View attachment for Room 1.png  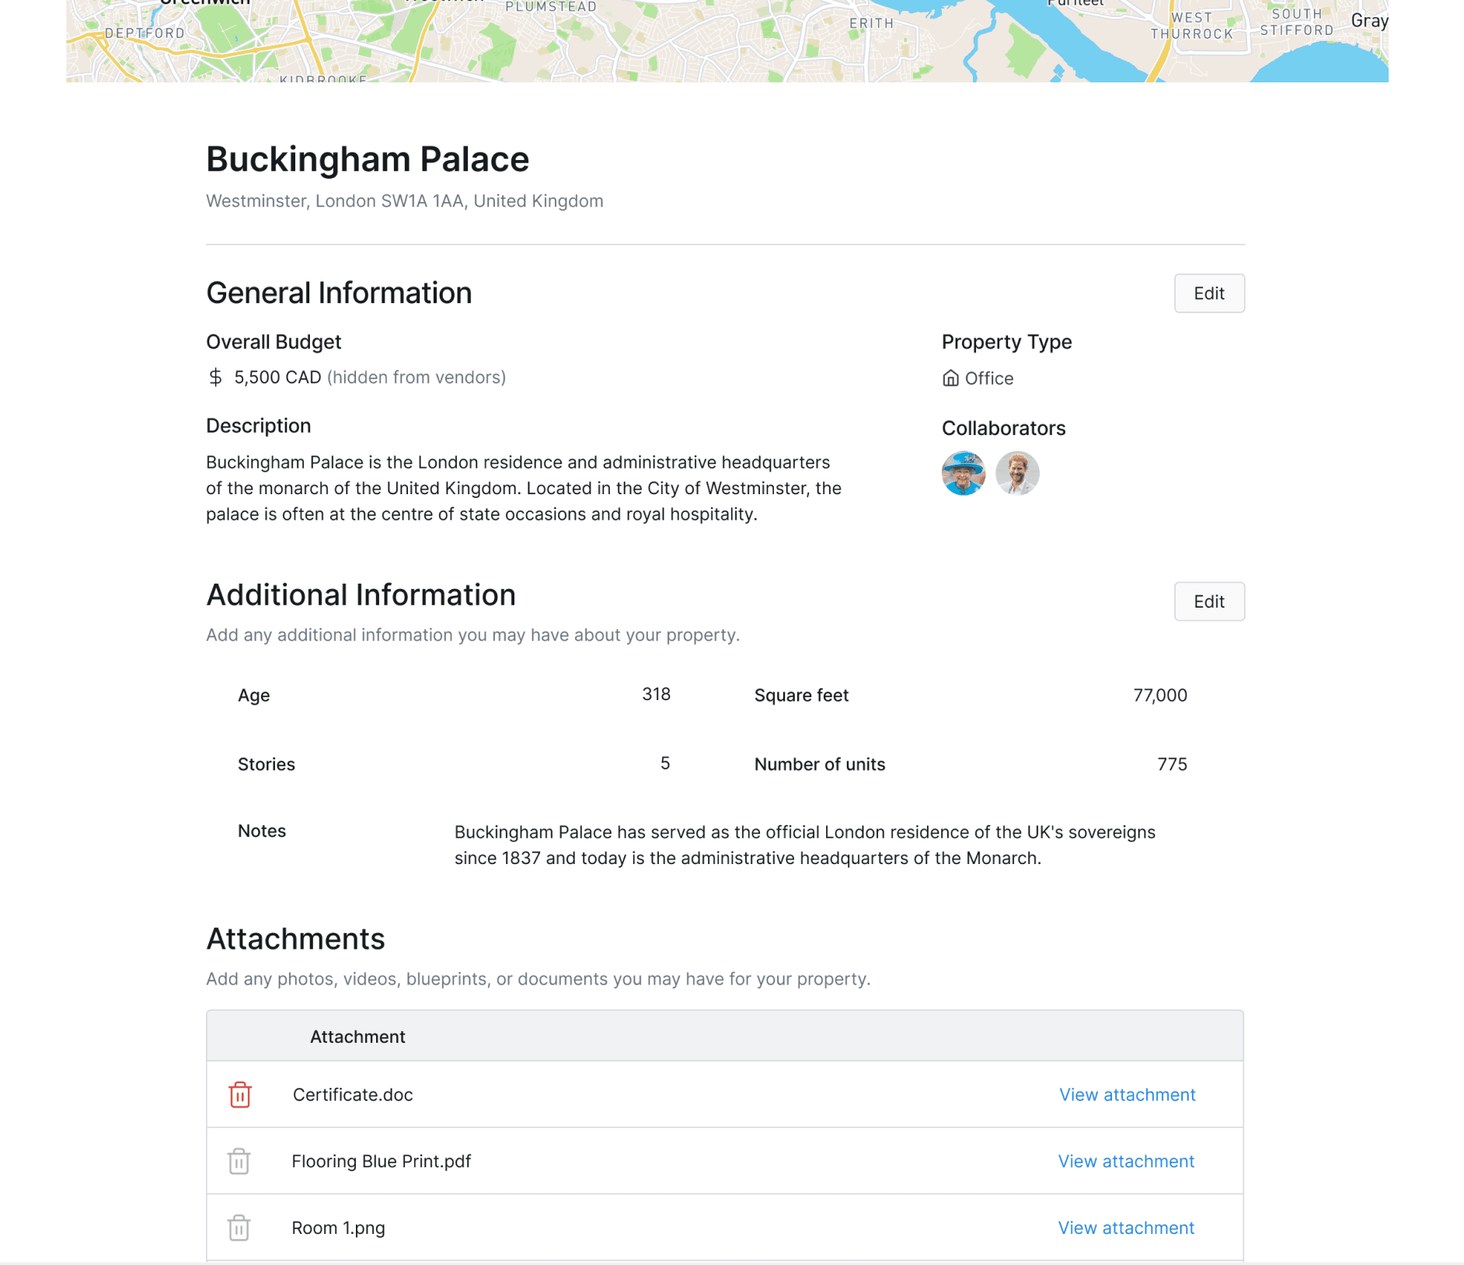pos(1126,1228)
